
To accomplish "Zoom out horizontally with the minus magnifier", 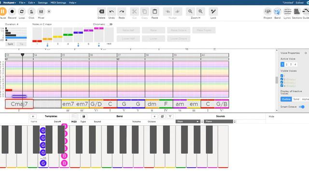I will tap(190, 12).
